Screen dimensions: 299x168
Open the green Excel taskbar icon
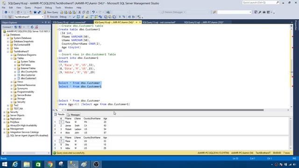tap(38, 164)
